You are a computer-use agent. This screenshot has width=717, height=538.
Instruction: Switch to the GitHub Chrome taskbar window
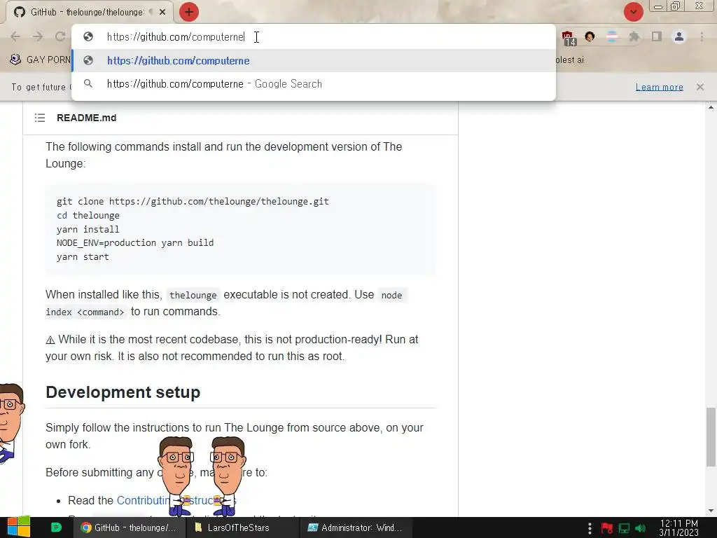click(x=129, y=527)
